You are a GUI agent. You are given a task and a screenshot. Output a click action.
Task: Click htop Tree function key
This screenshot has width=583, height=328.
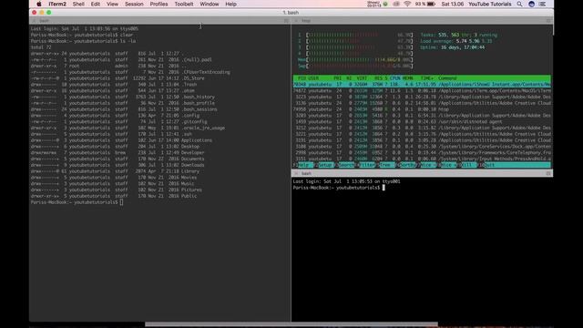387,165
